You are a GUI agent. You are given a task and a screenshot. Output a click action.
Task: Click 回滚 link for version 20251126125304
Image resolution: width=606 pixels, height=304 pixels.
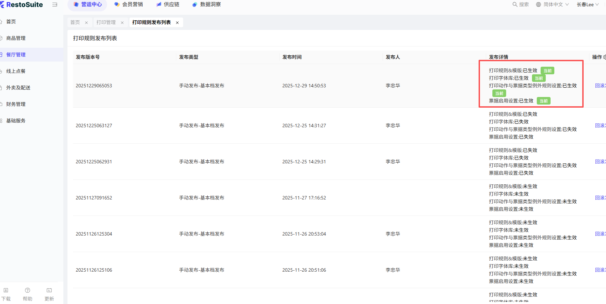[x=600, y=234]
